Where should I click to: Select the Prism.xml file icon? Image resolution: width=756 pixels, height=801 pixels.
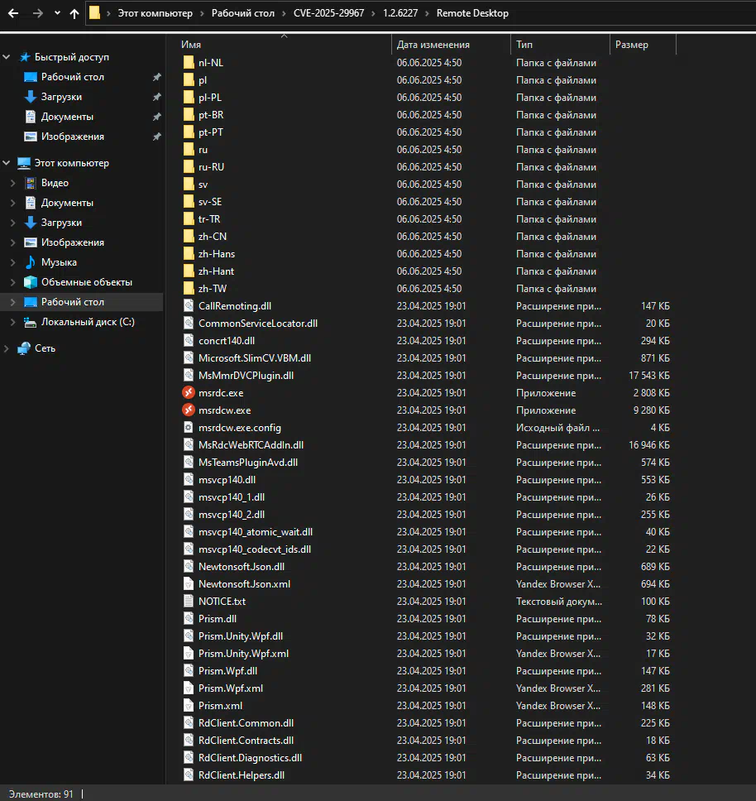(x=189, y=705)
